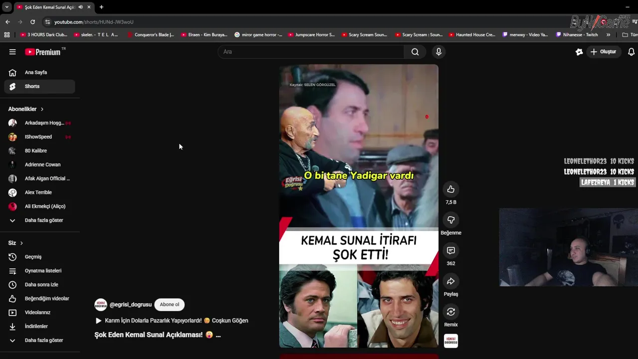Click the Ara search field
The image size is (638, 359).
[311, 52]
